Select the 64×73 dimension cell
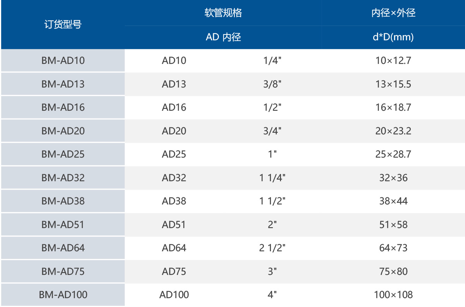Viewport: 465px width, 307px height. pyautogui.click(x=393, y=248)
